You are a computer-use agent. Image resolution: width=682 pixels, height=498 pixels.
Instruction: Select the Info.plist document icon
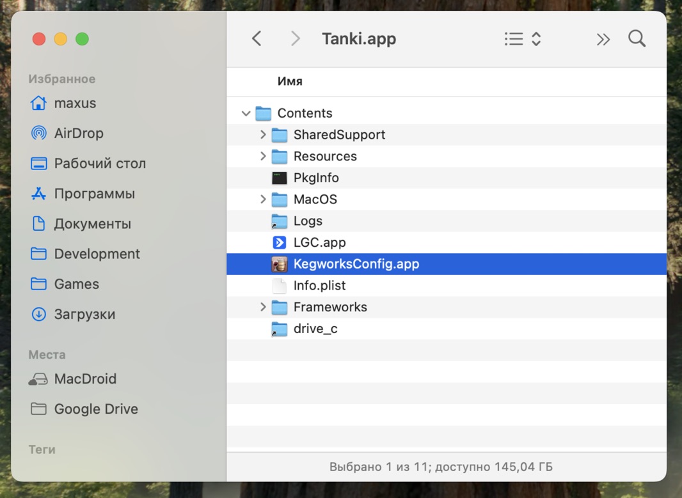tap(279, 286)
